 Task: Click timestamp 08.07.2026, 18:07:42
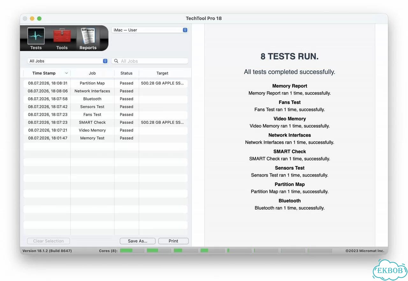[48, 107]
